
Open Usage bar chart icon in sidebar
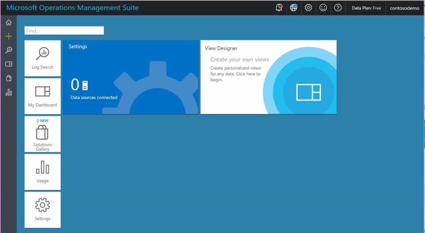pos(9,92)
